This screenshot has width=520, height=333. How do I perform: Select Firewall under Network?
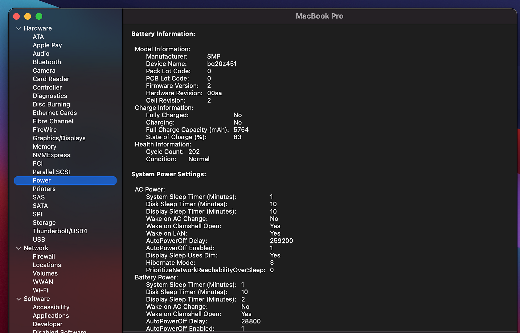(x=44, y=257)
